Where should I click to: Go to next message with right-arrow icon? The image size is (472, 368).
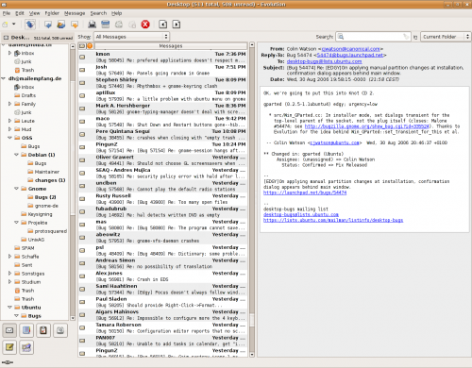click(177, 25)
